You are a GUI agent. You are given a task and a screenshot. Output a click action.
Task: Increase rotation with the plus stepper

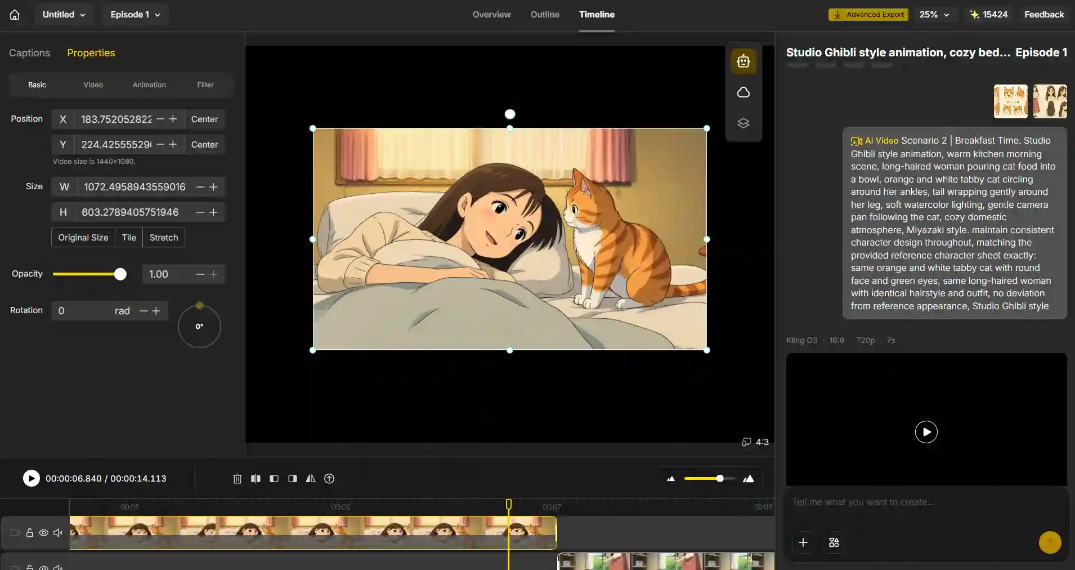(156, 310)
